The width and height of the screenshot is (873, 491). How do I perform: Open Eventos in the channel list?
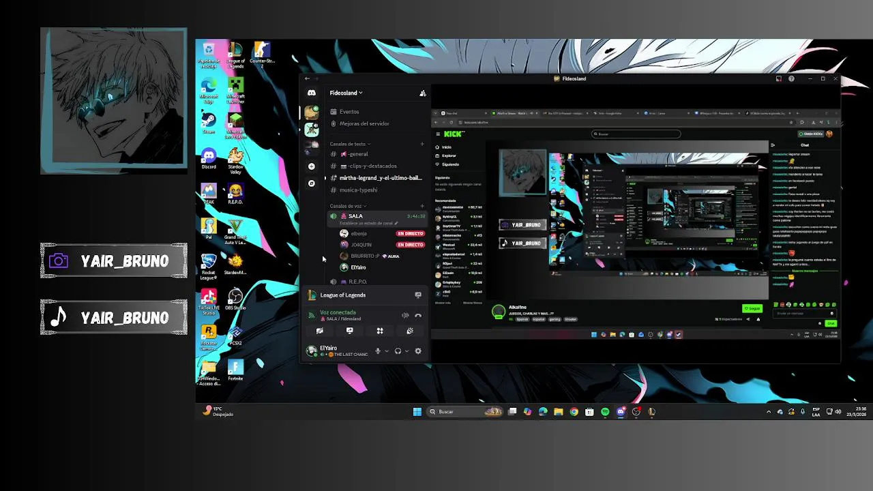349,112
